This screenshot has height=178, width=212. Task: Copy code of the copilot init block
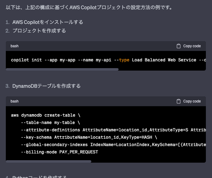point(189,46)
